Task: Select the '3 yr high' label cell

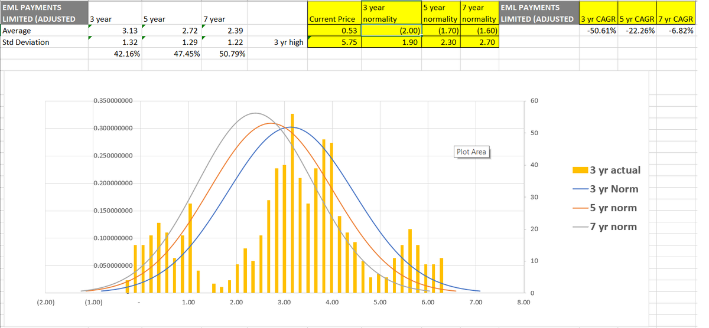Action: (x=277, y=42)
